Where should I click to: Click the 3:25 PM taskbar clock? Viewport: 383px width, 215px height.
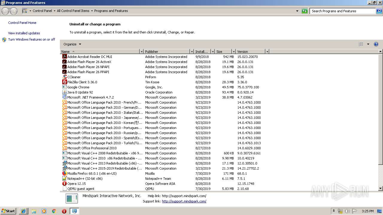[367, 211]
